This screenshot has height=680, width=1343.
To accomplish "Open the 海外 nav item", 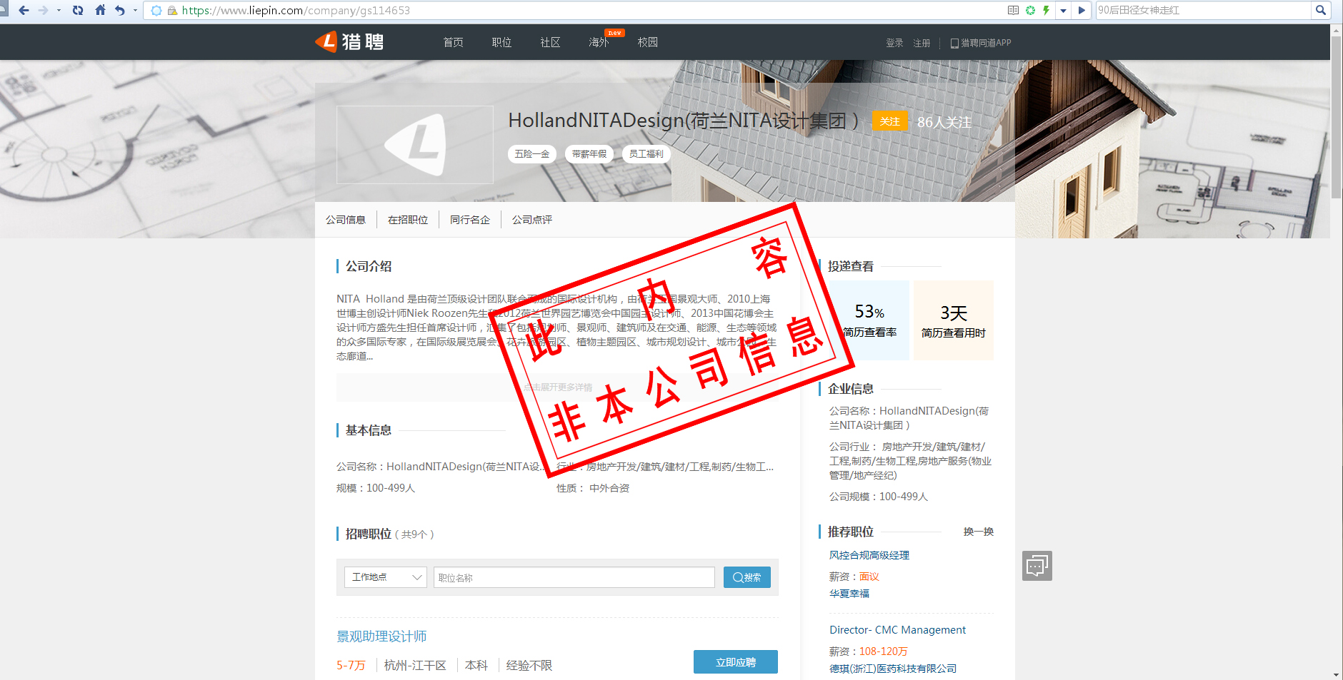I will pyautogui.click(x=599, y=42).
